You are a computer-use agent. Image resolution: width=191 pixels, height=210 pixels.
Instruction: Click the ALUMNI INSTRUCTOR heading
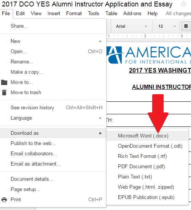click(x=161, y=87)
